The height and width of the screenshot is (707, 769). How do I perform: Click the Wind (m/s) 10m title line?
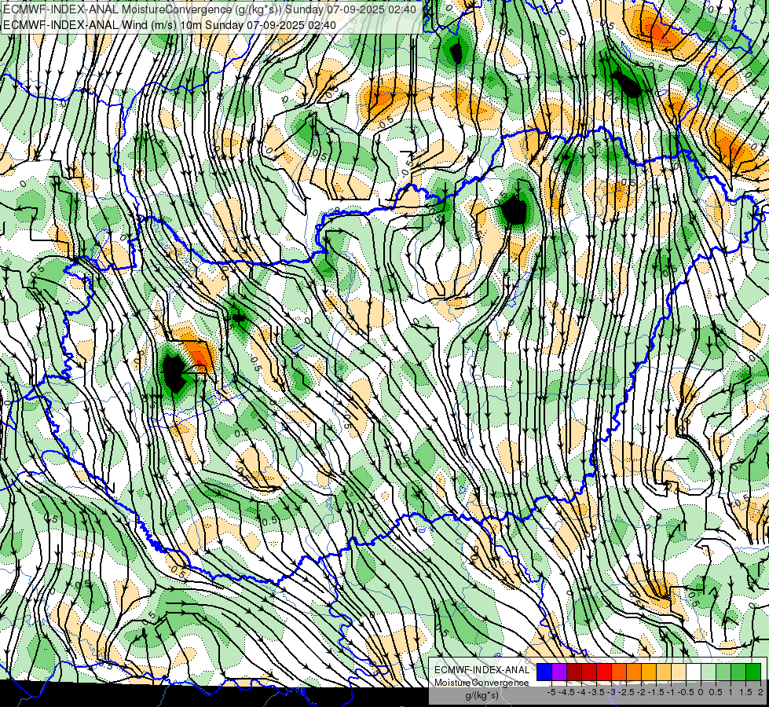170,25
